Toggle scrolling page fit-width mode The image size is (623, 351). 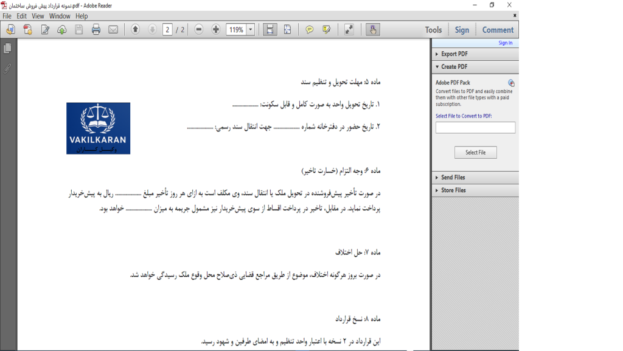pos(270,30)
